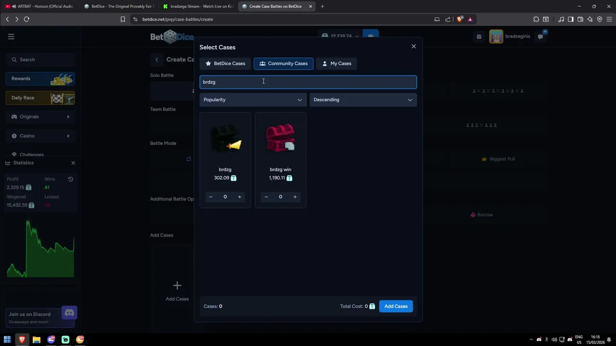Click the Statistics chart icon

(8, 163)
